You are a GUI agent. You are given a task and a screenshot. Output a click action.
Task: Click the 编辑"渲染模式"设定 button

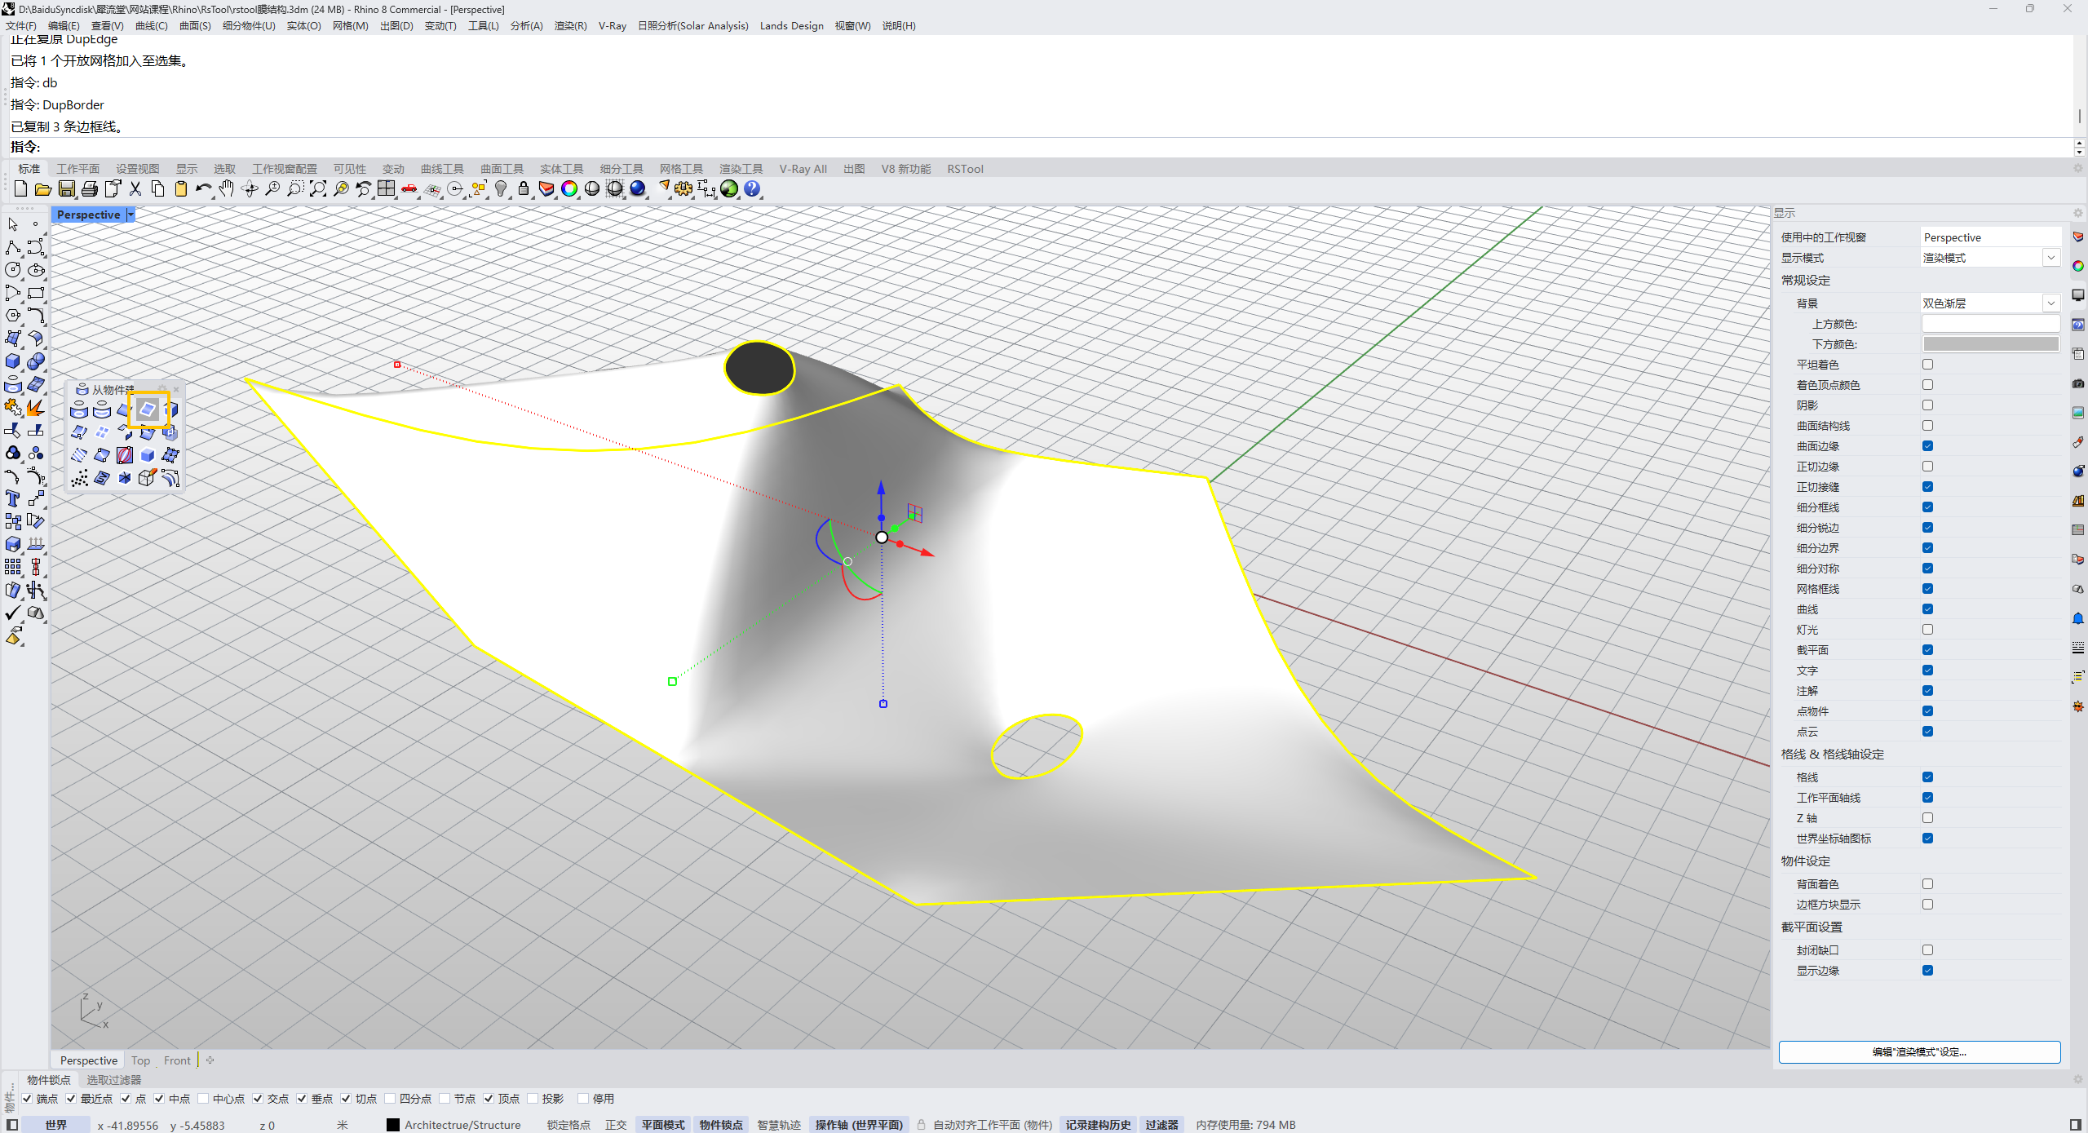pos(1918,1052)
